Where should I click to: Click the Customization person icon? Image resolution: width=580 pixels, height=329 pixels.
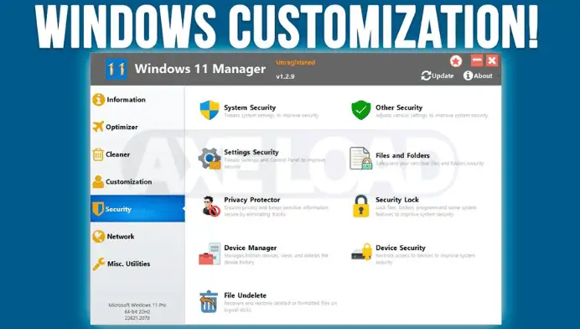point(98,181)
